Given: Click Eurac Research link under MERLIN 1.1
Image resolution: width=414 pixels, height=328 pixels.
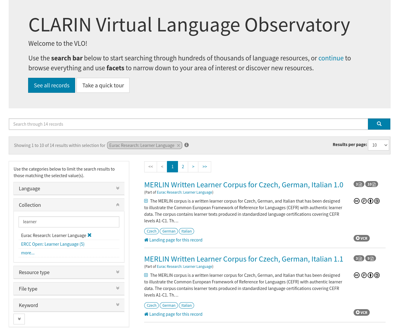Looking at the screenshot, I should tap(185, 267).
